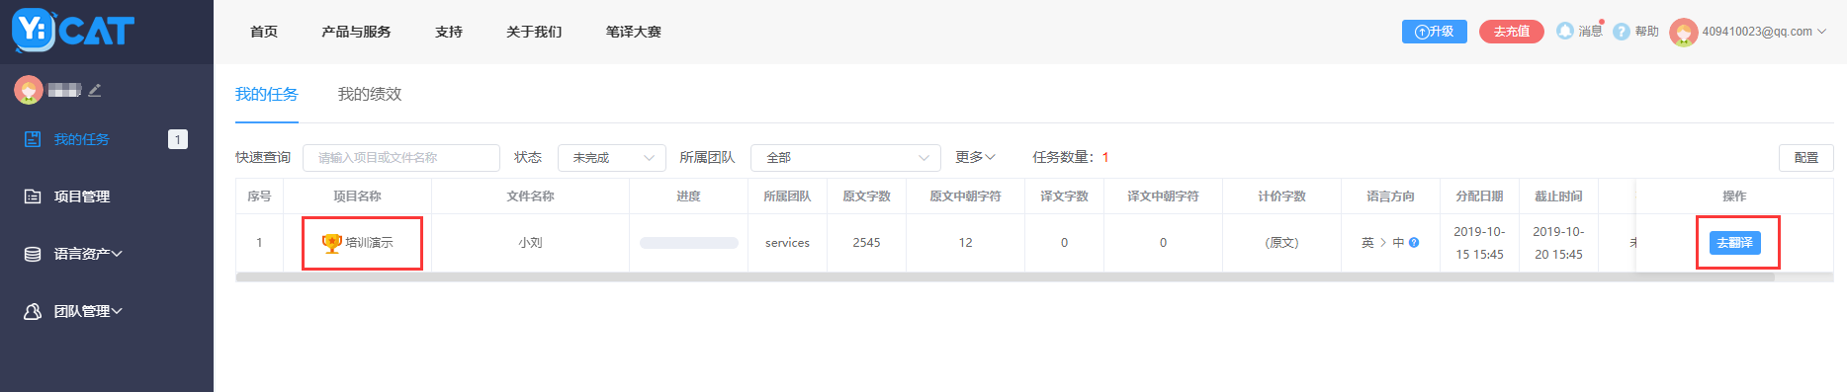Image resolution: width=1847 pixels, height=392 pixels.
Task: Click the 语言方向 column header
Action: click(x=1391, y=196)
